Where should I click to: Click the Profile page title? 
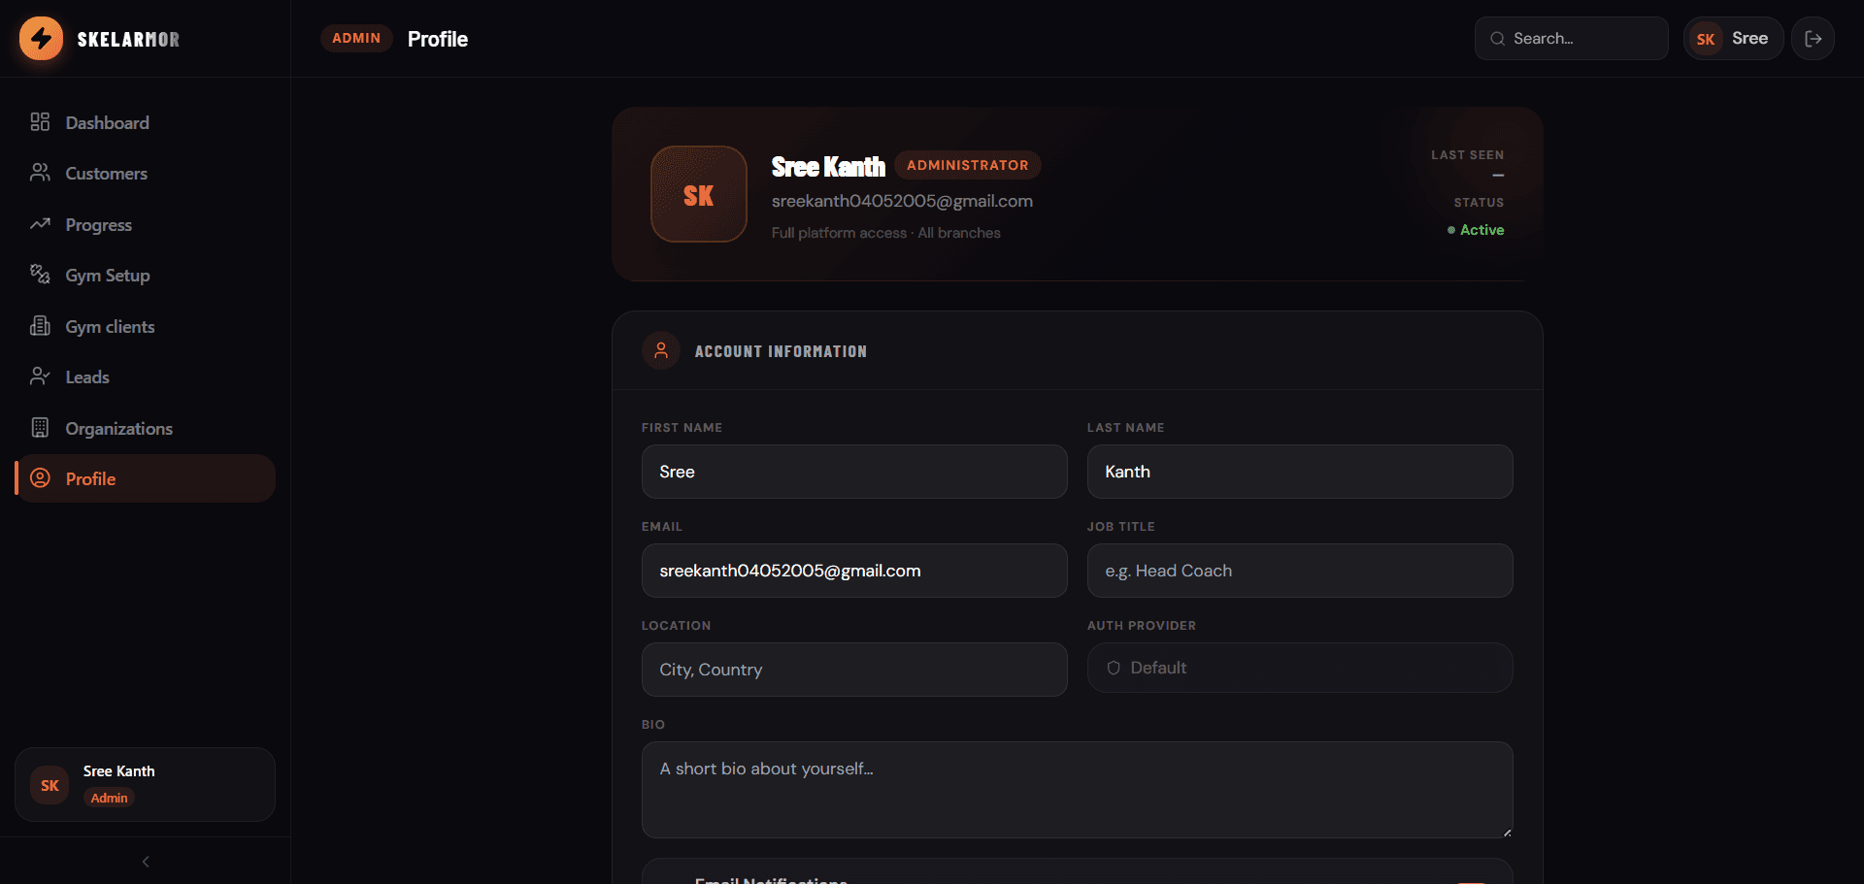(438, 39)
